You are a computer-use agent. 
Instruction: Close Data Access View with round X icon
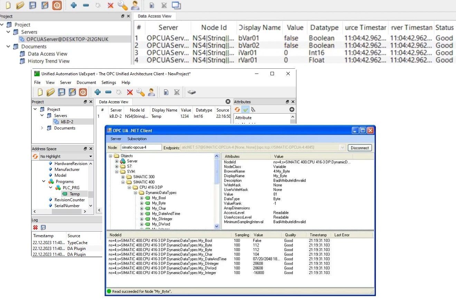pyautogui.click(x=228, y=102)
